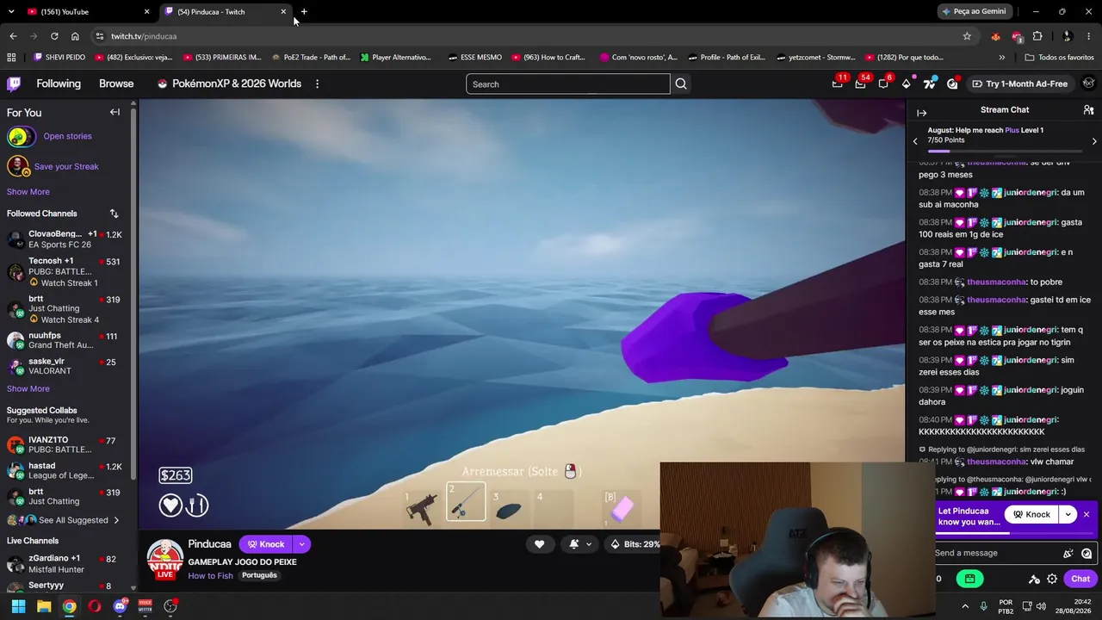Screen dimensions: 1102x620
Task: Open the Browse page
Action: pos(116,84)
